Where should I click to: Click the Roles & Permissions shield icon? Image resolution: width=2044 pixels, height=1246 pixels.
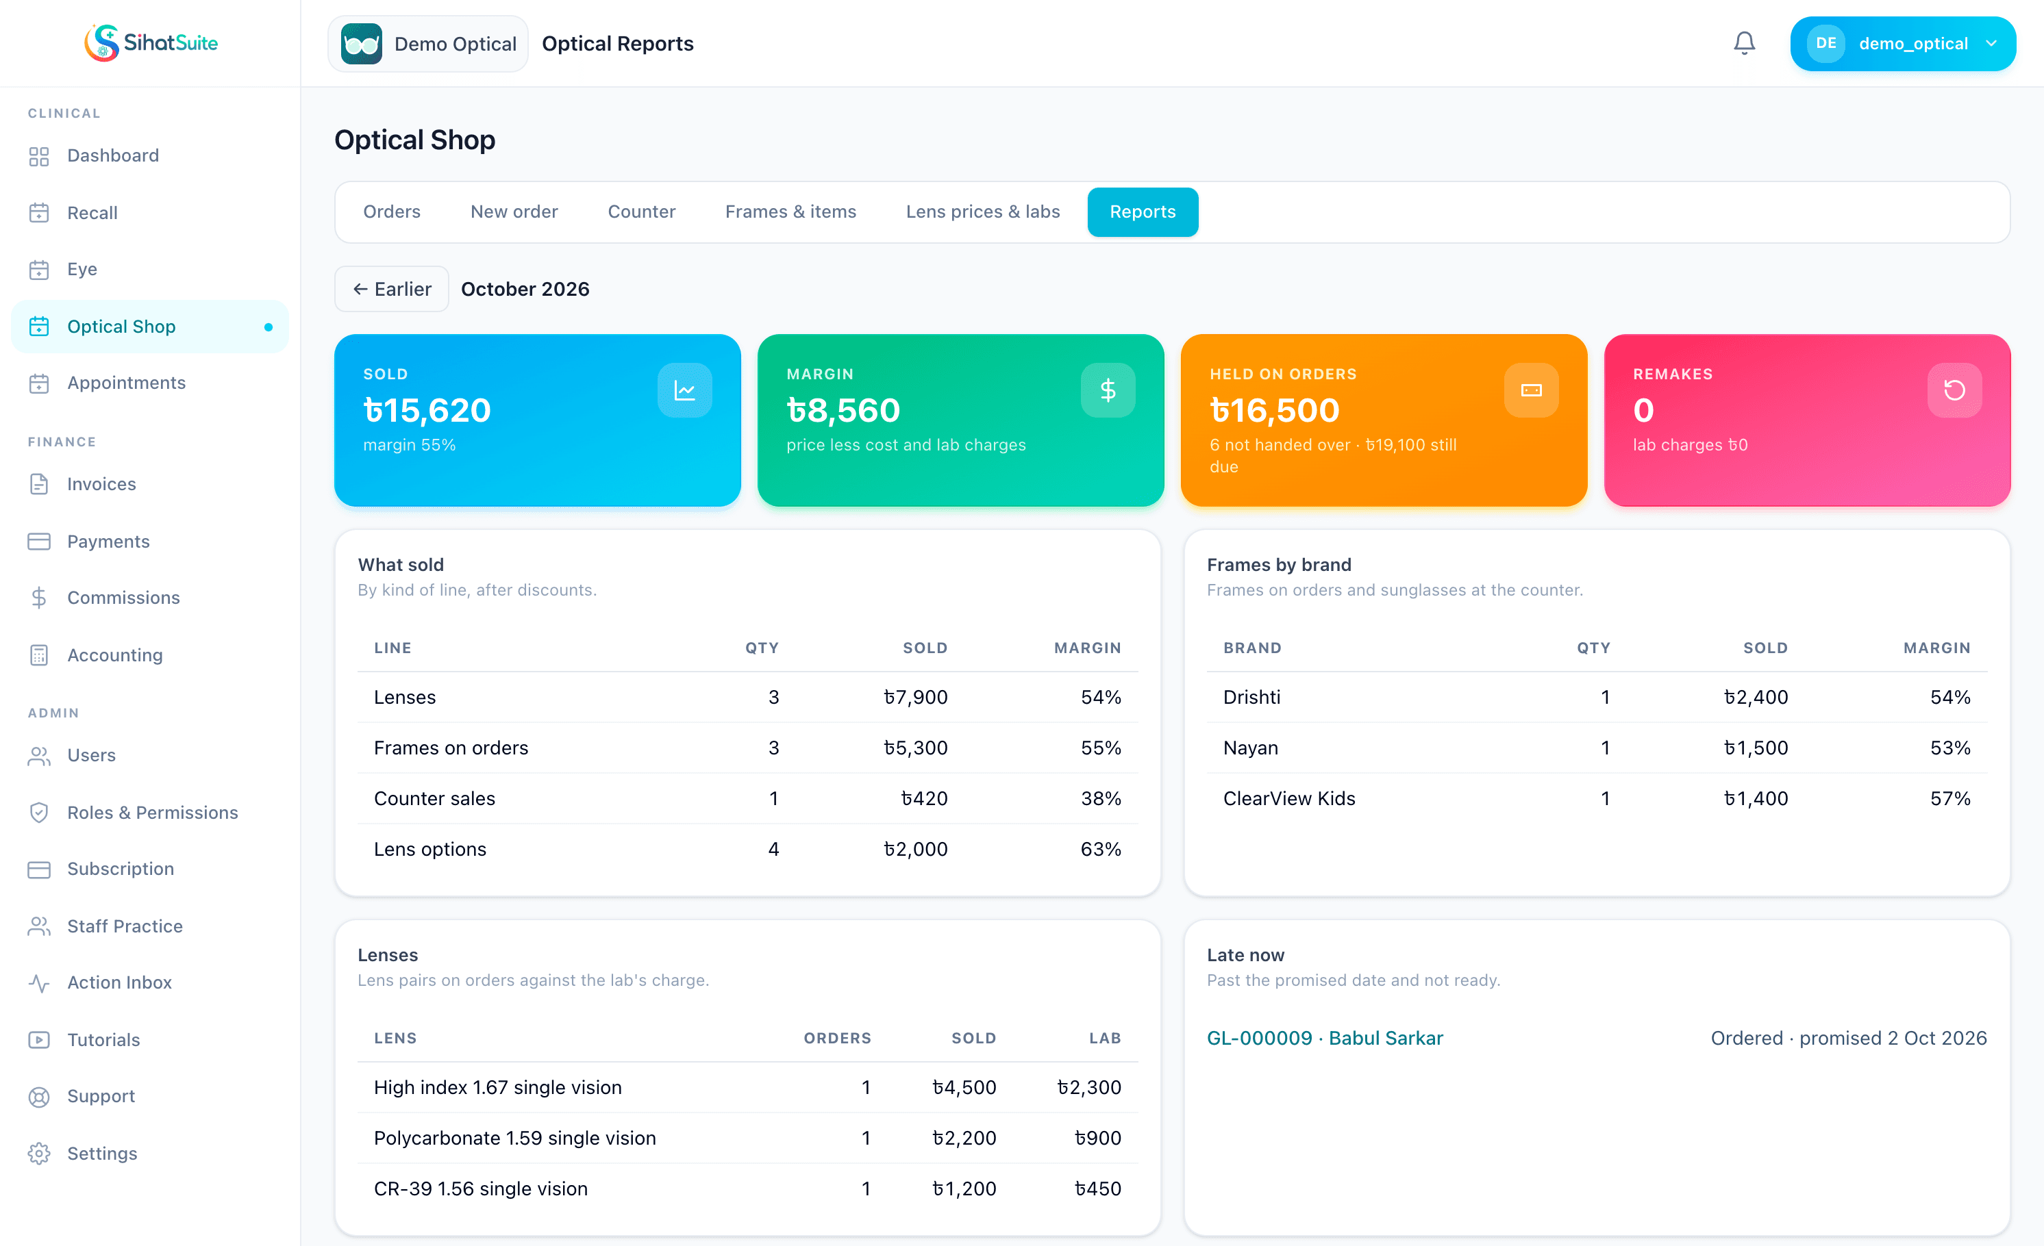coord(39,813)
